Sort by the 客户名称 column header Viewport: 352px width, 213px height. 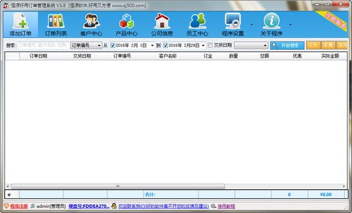[171, 56]
